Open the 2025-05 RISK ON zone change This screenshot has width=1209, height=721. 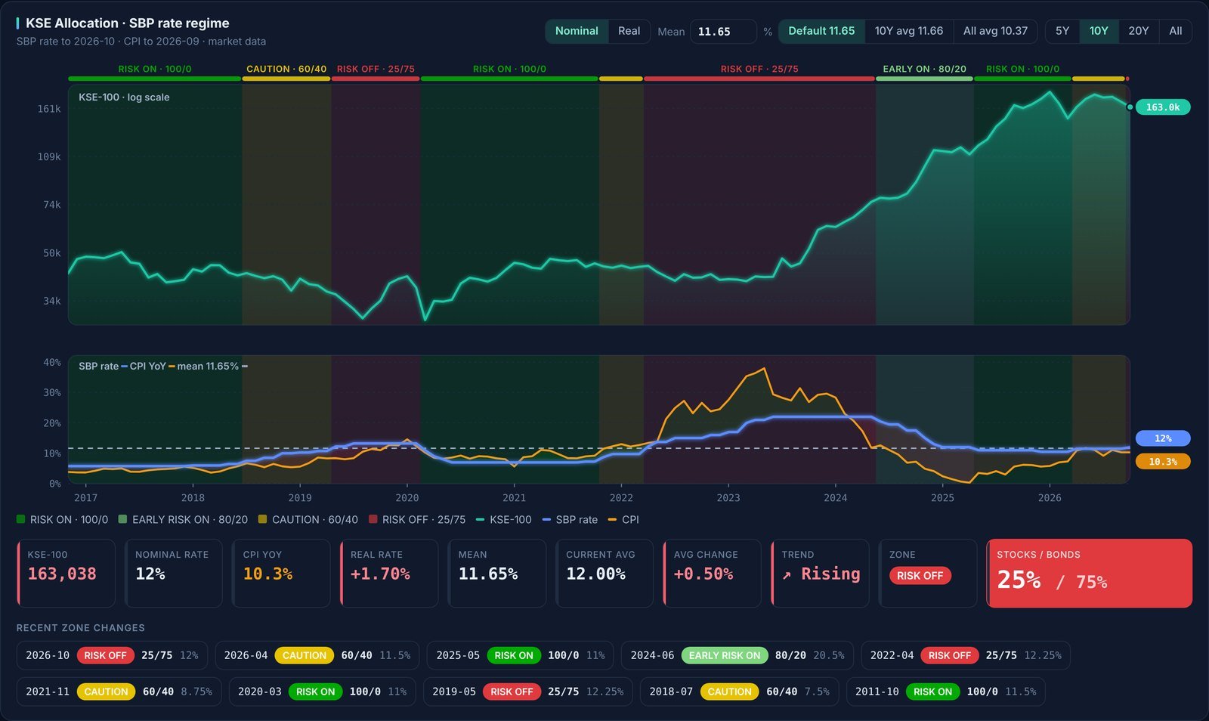(x=521, y=655)
